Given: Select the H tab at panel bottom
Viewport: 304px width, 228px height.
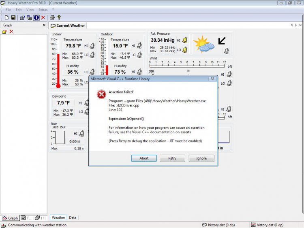Looking at the screenshot, I should coord(40,218).
